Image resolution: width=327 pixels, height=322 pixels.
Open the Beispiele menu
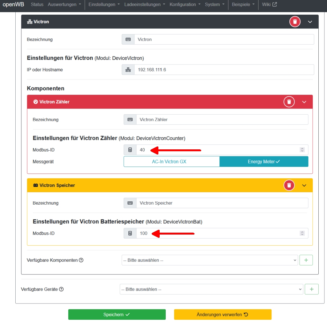(x=243, y=4)
